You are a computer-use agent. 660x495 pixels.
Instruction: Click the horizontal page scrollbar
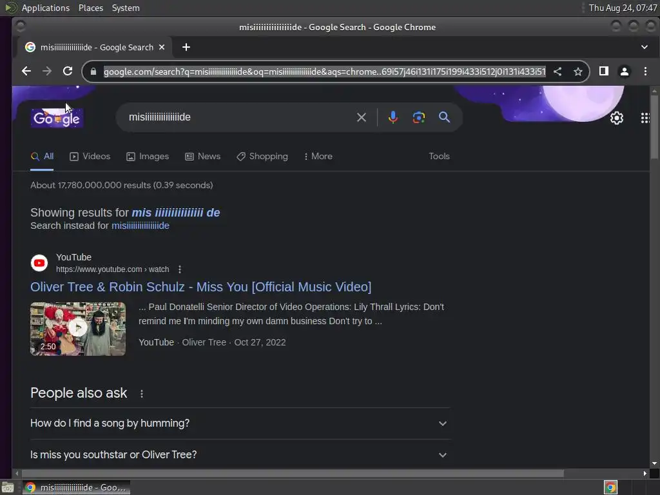tap(293, 474)
